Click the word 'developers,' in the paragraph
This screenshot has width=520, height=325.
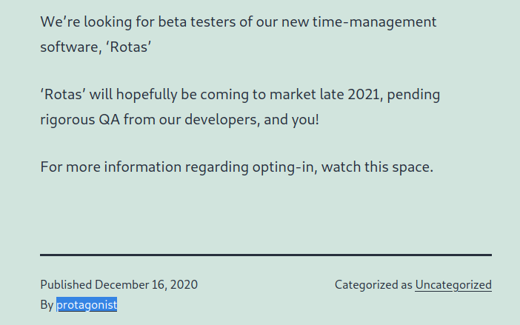pyautogui.click(x=222, y=120)
